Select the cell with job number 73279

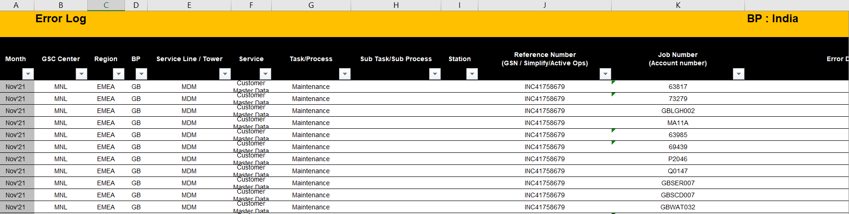678,99
